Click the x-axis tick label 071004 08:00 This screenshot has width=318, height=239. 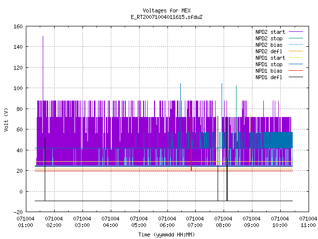pyautogui.click(x=223, y=222)
